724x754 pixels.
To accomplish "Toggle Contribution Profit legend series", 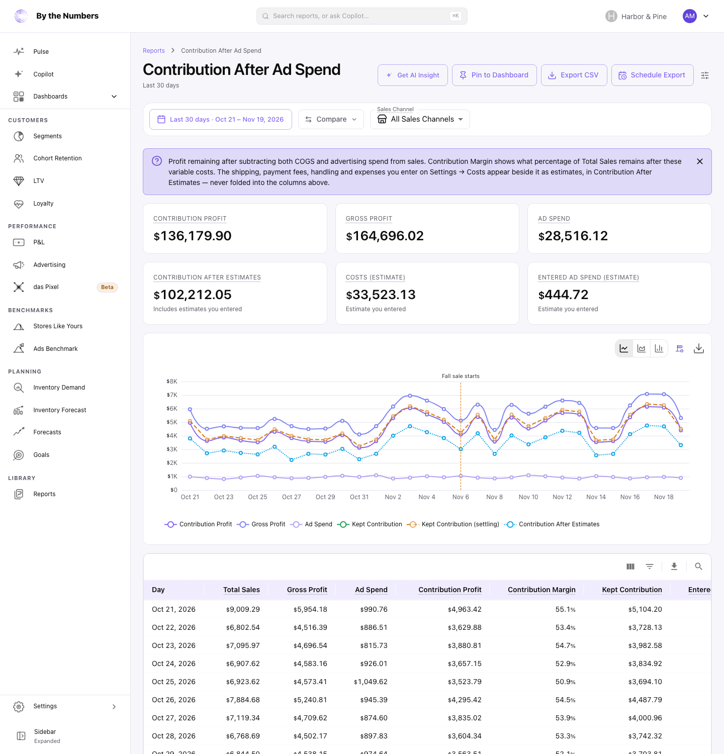I will (x=198, y=524).
